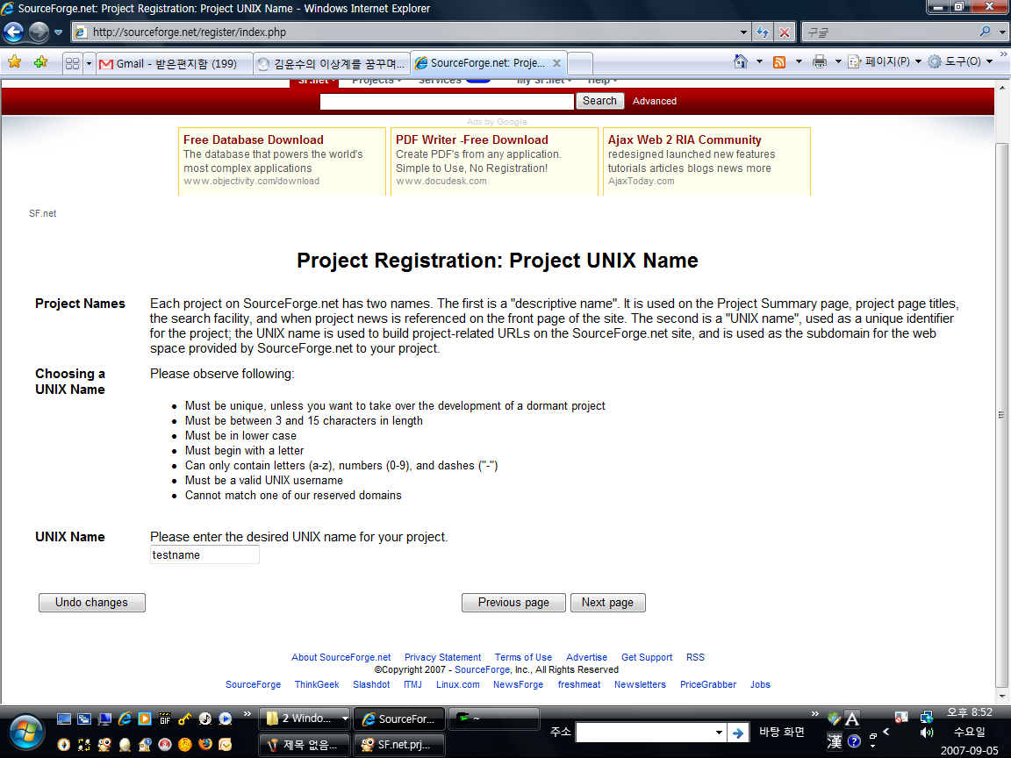
Task: Click the 漢 Hanja IME button
Action: (835, 741)
